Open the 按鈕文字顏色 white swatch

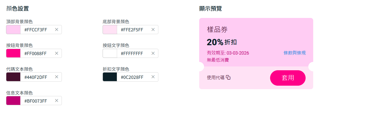point(110,53)
